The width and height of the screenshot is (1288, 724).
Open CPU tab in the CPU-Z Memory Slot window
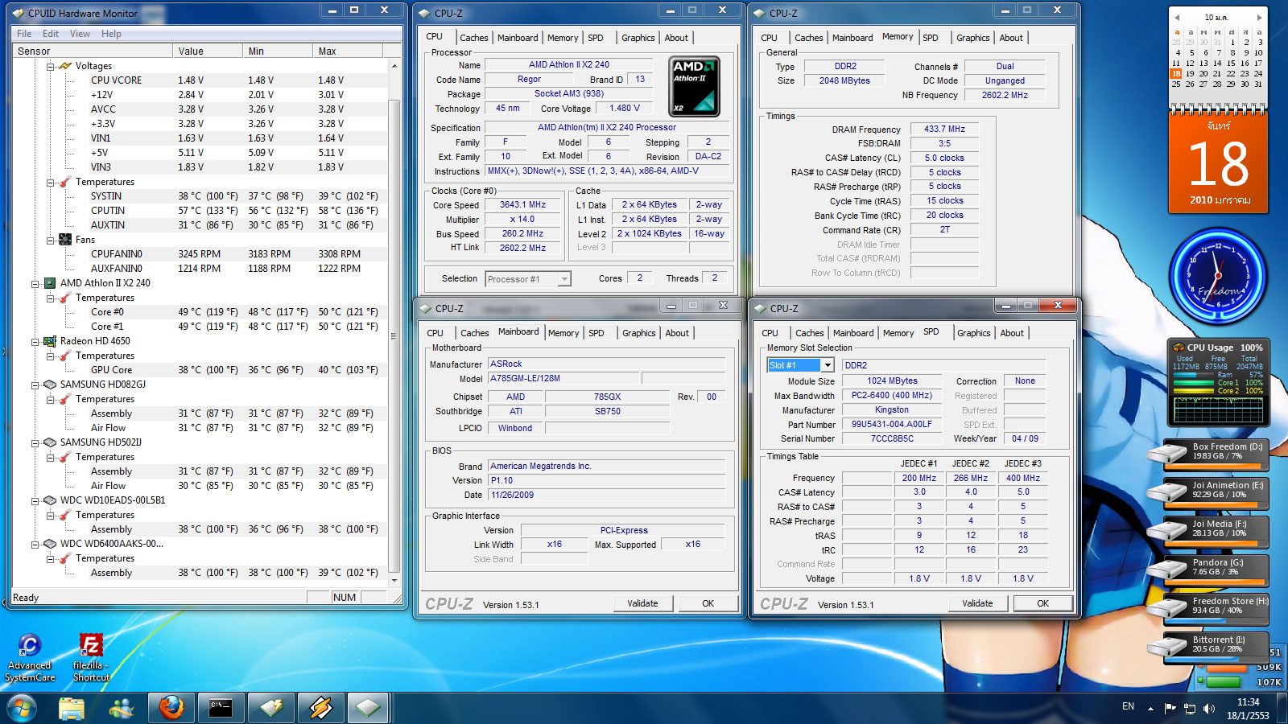click(x=770, y=333)
